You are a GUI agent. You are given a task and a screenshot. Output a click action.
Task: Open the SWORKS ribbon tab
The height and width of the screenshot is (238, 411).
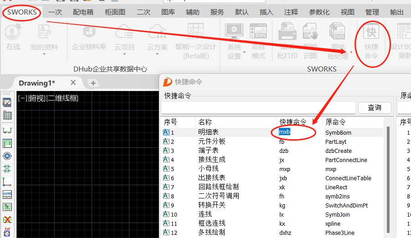[x=22, y=12]
